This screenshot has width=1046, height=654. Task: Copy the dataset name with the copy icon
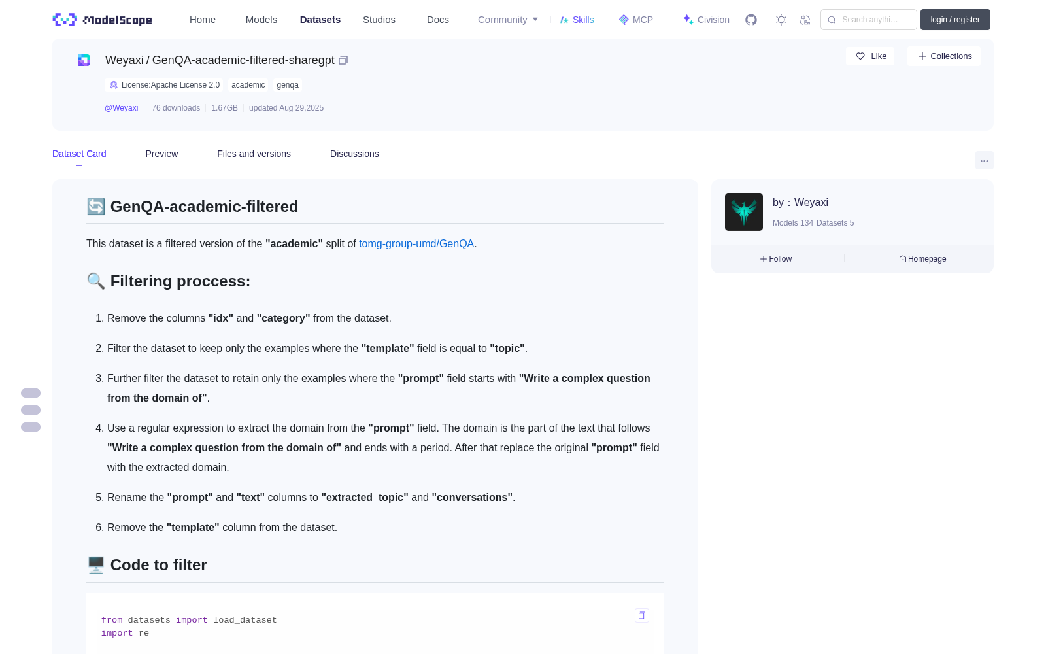pos(343,60)
